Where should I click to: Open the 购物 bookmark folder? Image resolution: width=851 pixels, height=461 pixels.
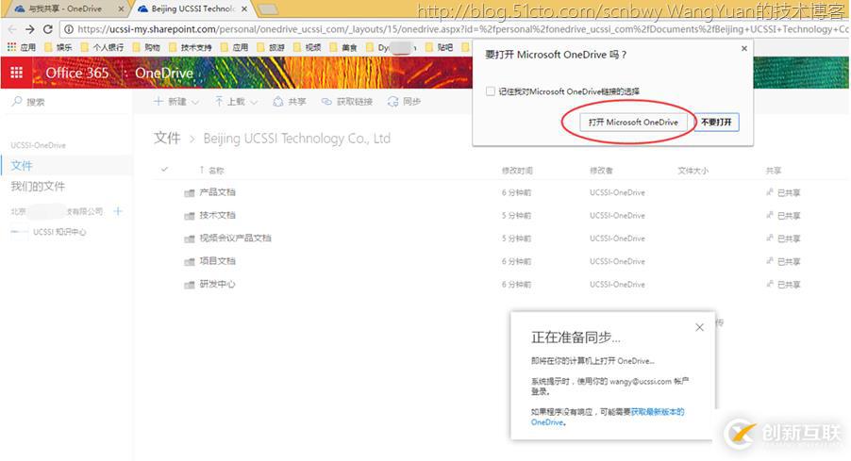pos(146,48)
